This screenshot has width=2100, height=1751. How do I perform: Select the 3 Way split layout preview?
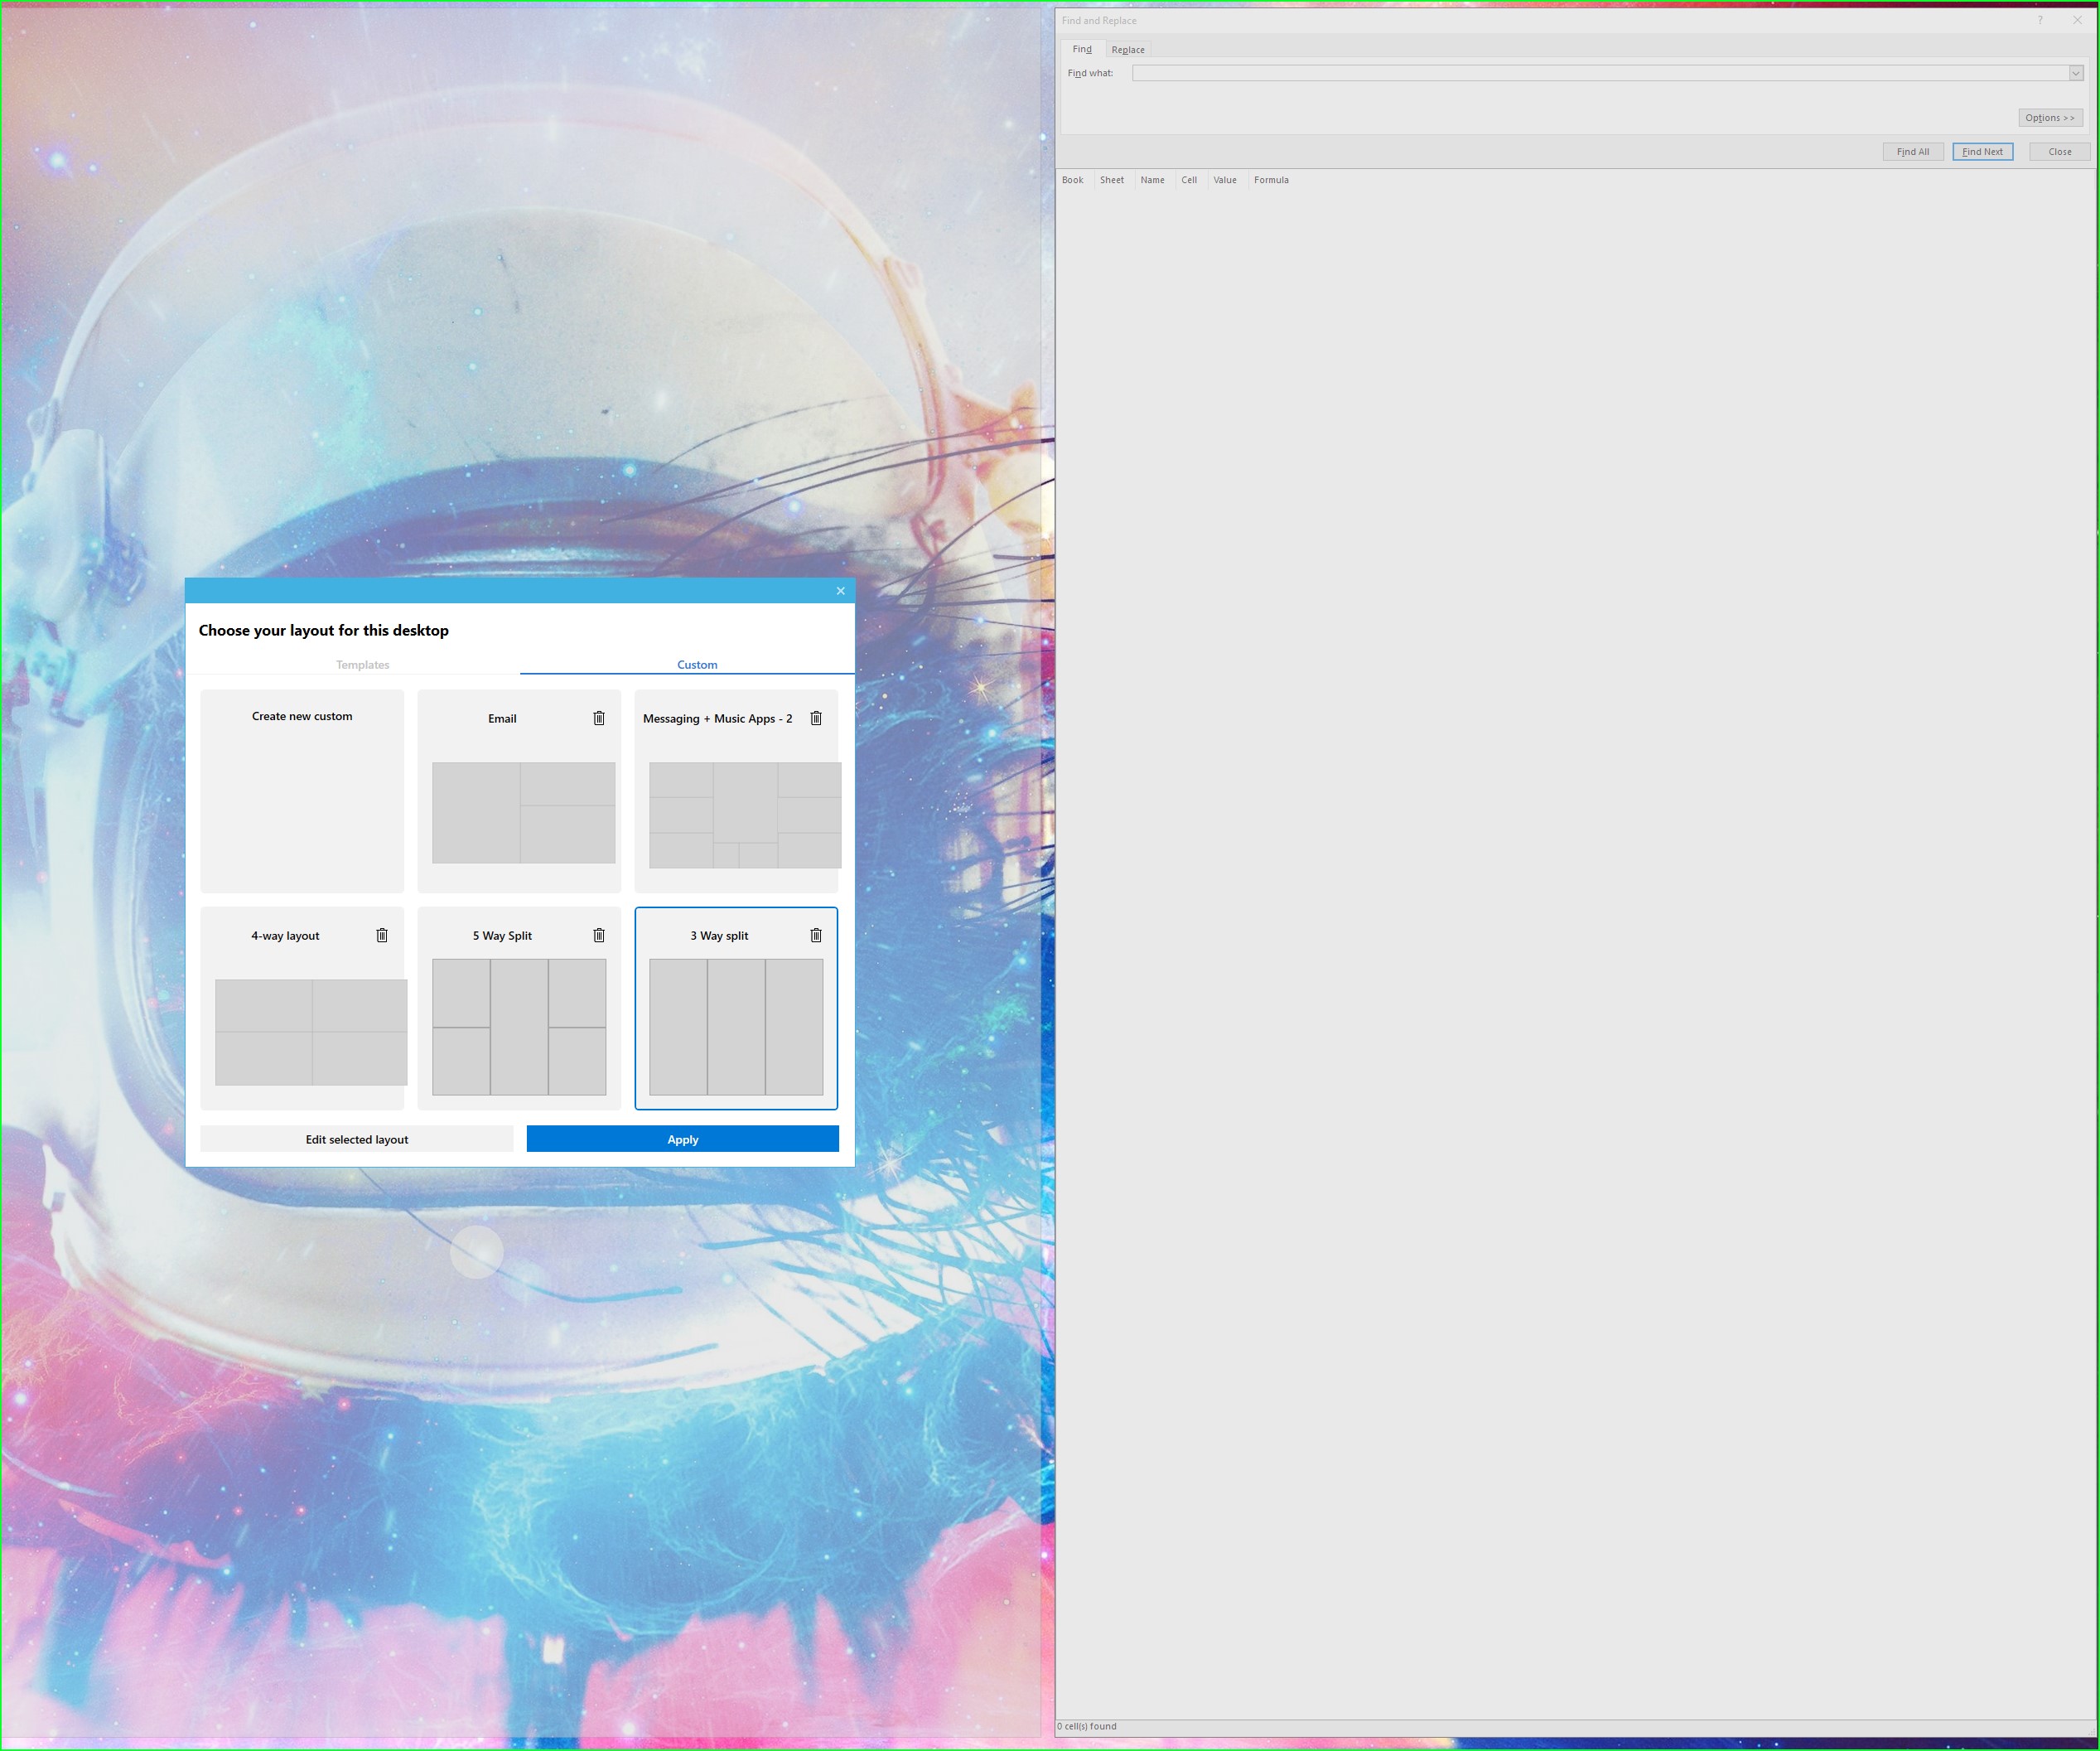tap(736, 1028)
